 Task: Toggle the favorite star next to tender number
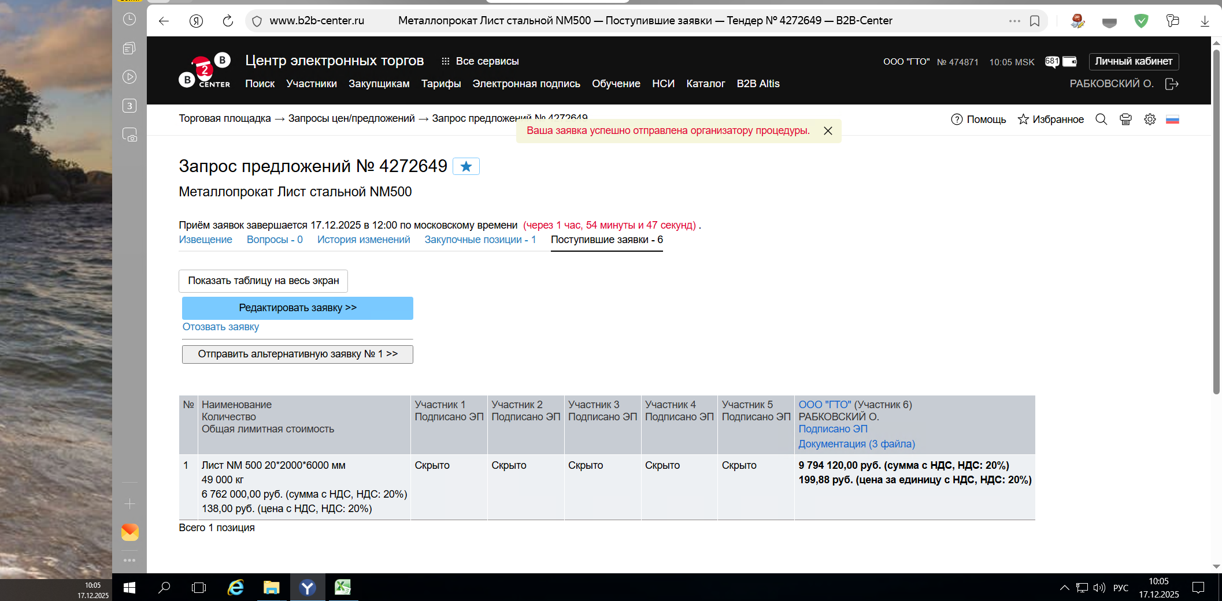point(466,166)
